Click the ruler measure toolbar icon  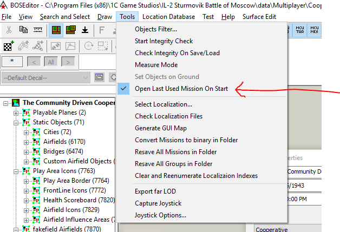[x=38, y=30]
